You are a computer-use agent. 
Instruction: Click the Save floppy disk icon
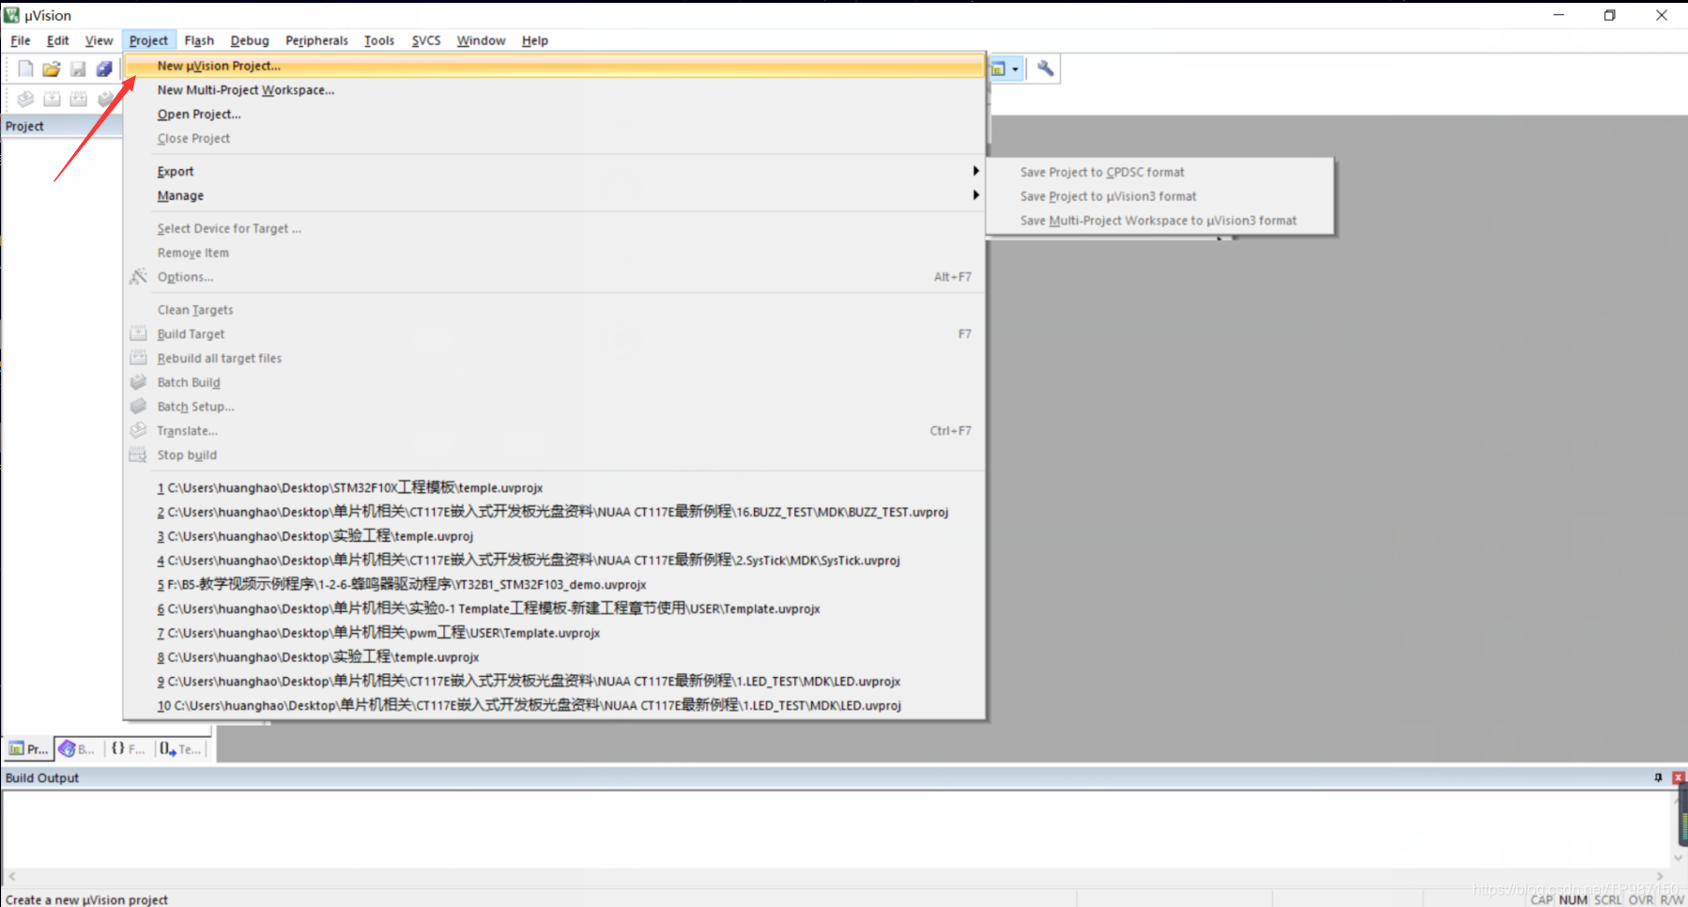[78, 69]
